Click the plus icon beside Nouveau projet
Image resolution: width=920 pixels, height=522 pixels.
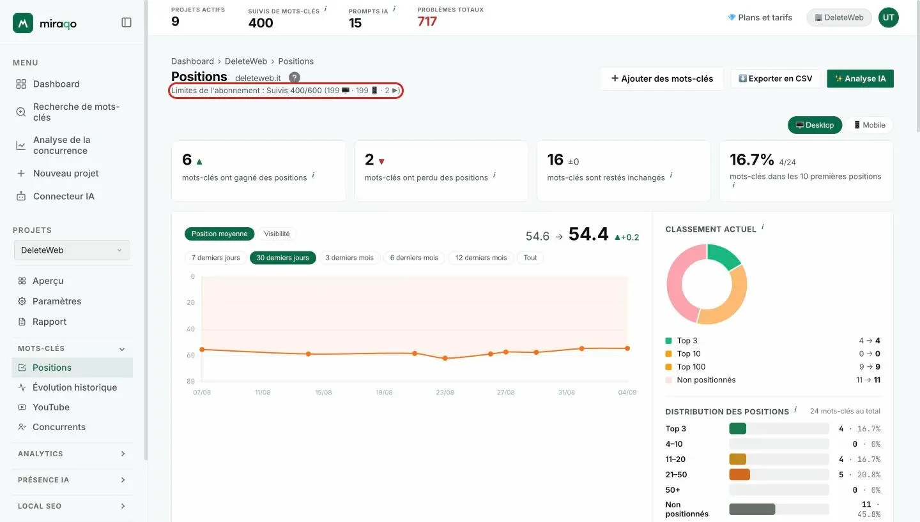[21, 174]
